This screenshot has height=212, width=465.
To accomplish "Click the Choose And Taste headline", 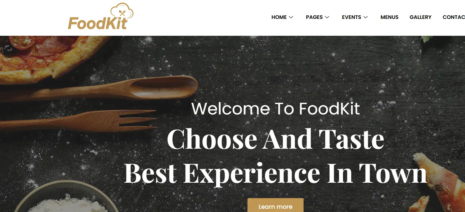I will 275,139.
